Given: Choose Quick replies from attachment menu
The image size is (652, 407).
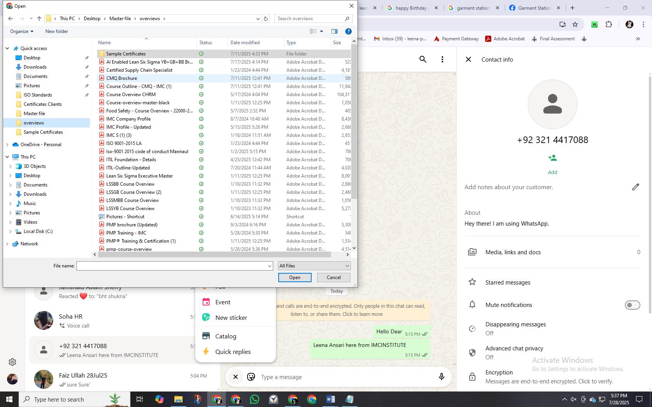Looking at the screenshot, I should click(236, 352).
